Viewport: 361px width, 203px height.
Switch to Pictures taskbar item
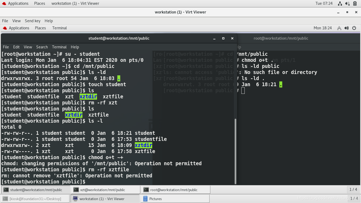click(175, 199)
